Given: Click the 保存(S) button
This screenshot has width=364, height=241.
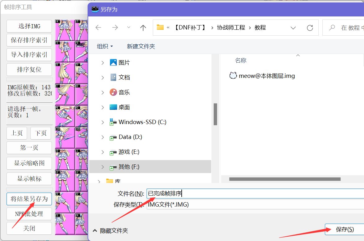Looking at the screenshot, I should coord(344,230).
